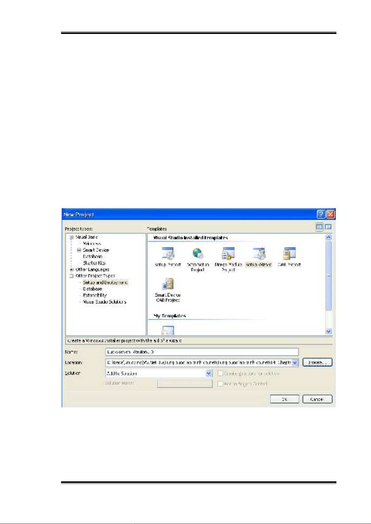
Task: Select Setup and Deployment project type
Action: [105, 283]
